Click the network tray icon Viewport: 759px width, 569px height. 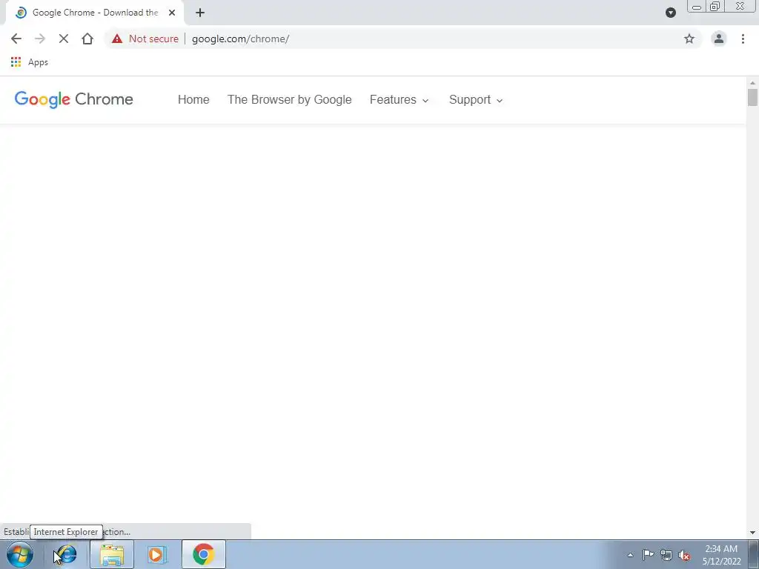(666, 555)
